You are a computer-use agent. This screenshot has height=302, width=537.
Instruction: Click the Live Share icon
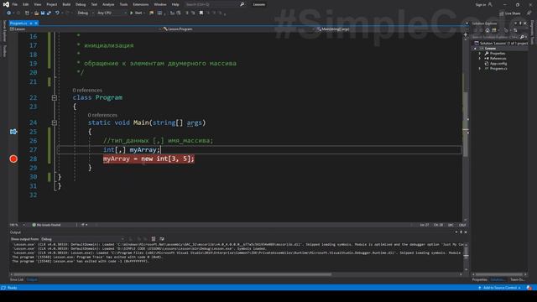(x=502, y=13)
